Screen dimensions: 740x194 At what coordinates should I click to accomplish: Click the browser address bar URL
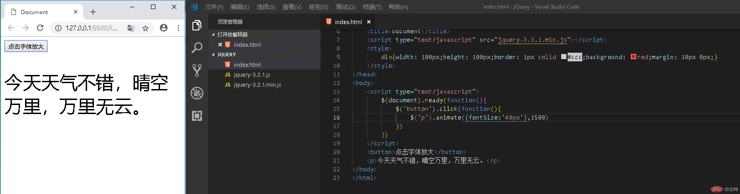click(x=91, y=28)
